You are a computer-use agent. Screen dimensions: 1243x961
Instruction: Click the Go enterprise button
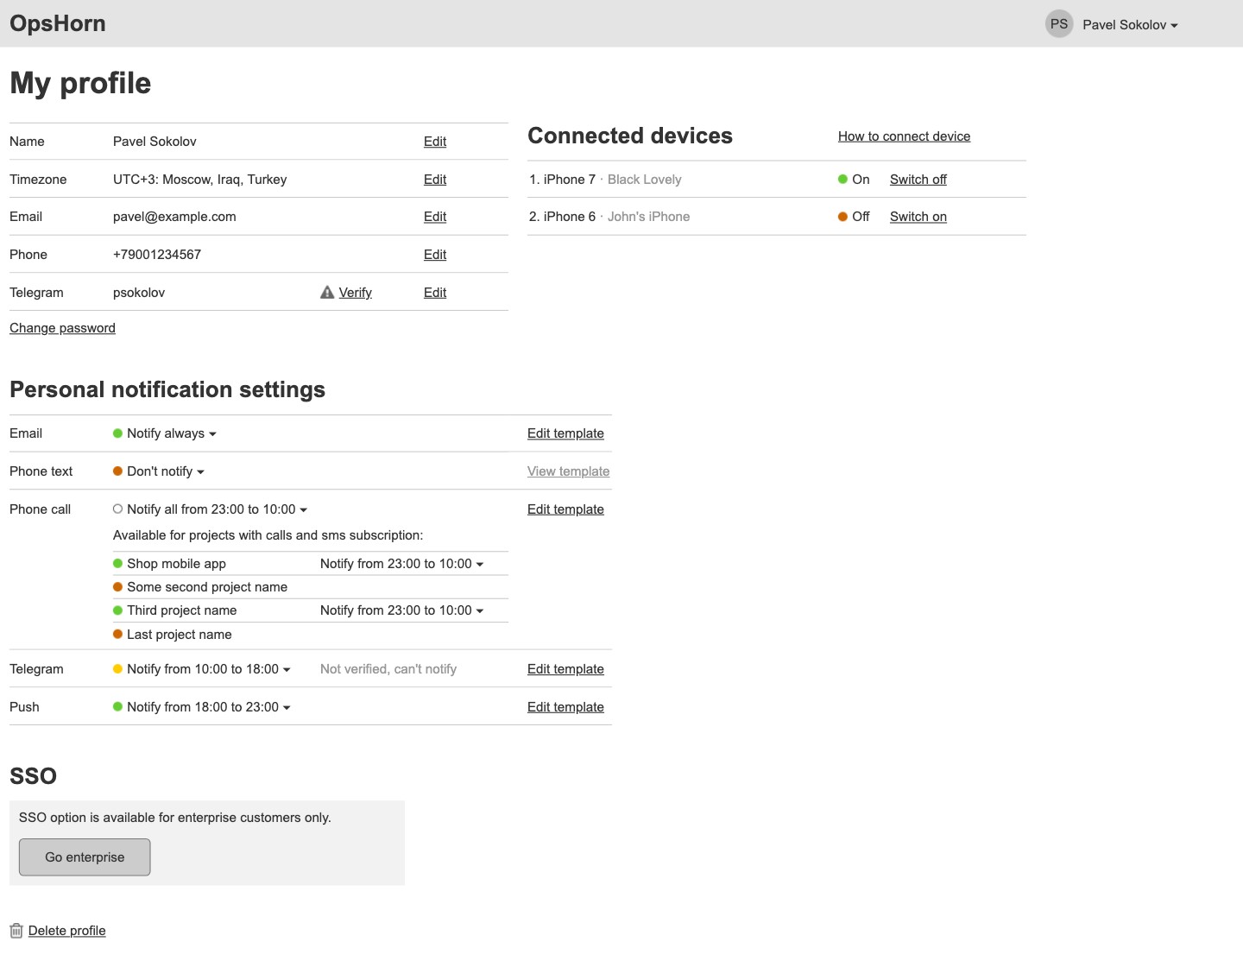85,857
